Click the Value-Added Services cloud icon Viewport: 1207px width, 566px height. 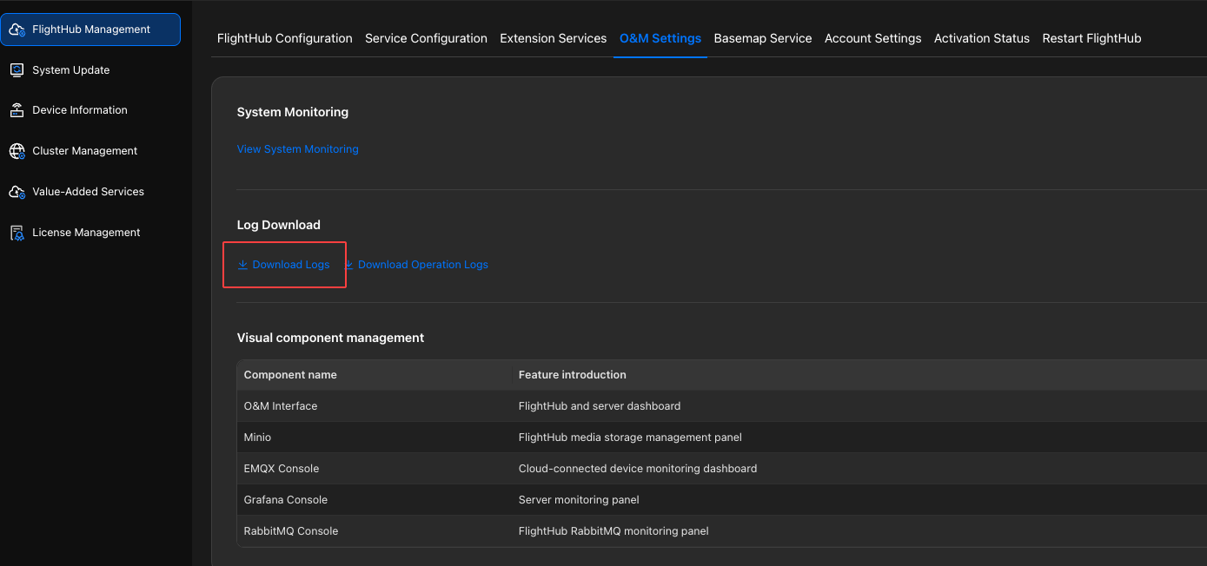[17, 192]
